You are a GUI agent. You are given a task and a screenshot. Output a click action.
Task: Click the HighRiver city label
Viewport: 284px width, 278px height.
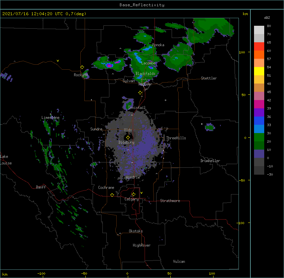[142, 245]
